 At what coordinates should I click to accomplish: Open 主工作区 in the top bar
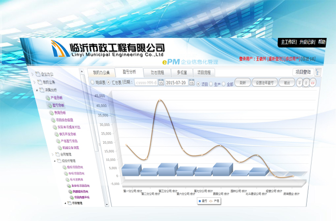tap(288, 42)
